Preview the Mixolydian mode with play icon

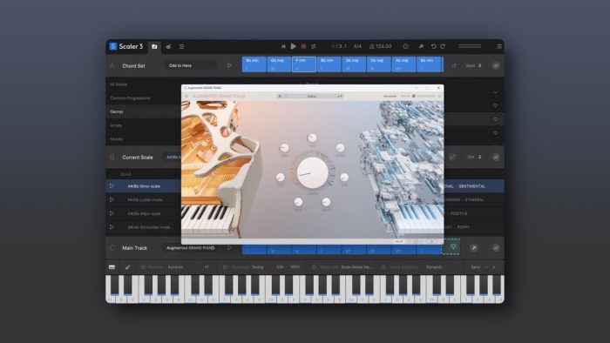click(112, 227)
